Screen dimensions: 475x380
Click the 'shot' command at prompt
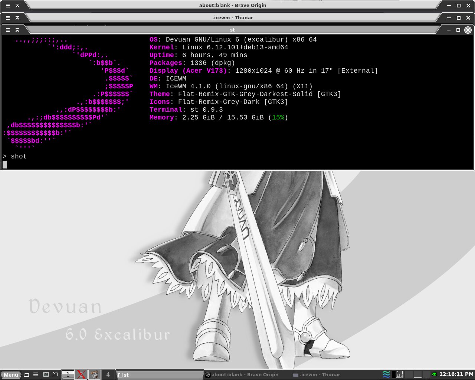coord(19,157)
